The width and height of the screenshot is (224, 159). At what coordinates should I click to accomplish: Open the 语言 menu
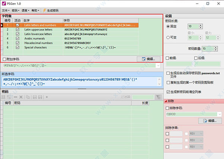(x=26, y=10)
